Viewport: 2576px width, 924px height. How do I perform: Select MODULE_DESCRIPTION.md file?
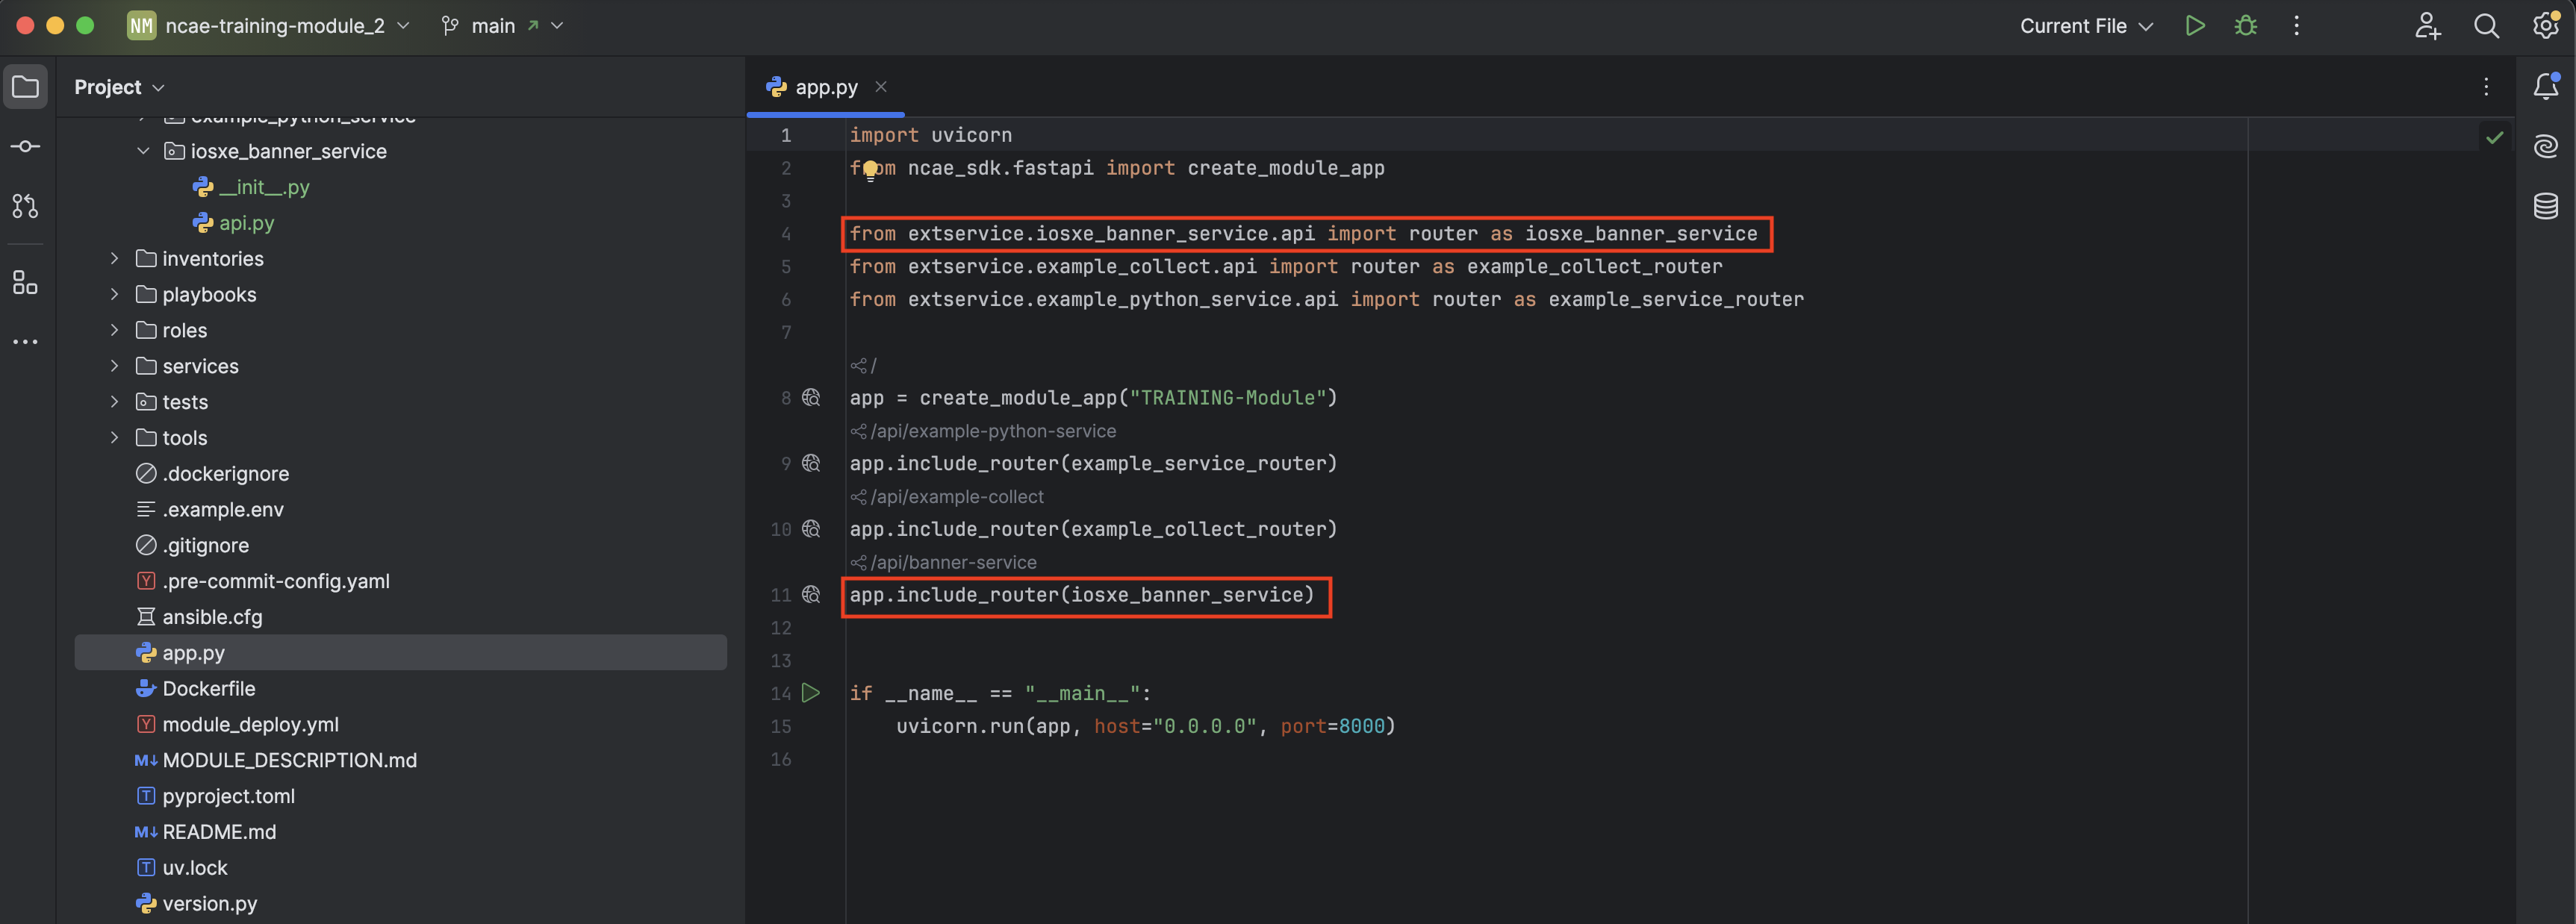[x=276, y=761]
